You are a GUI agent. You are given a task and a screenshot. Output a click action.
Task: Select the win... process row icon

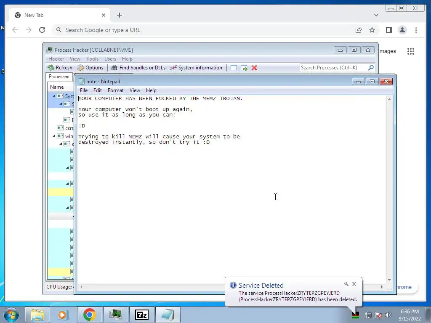coord(60,136)
